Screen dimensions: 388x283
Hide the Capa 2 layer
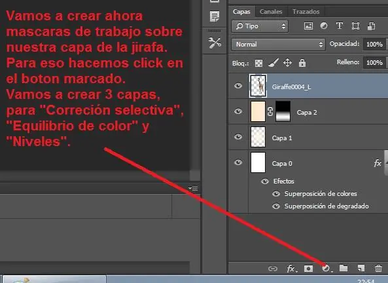point(238,111)
